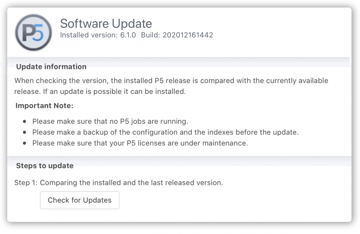This screenshot has height=234, width=360.
Task: Click the Update information section header
Action: 51,66
